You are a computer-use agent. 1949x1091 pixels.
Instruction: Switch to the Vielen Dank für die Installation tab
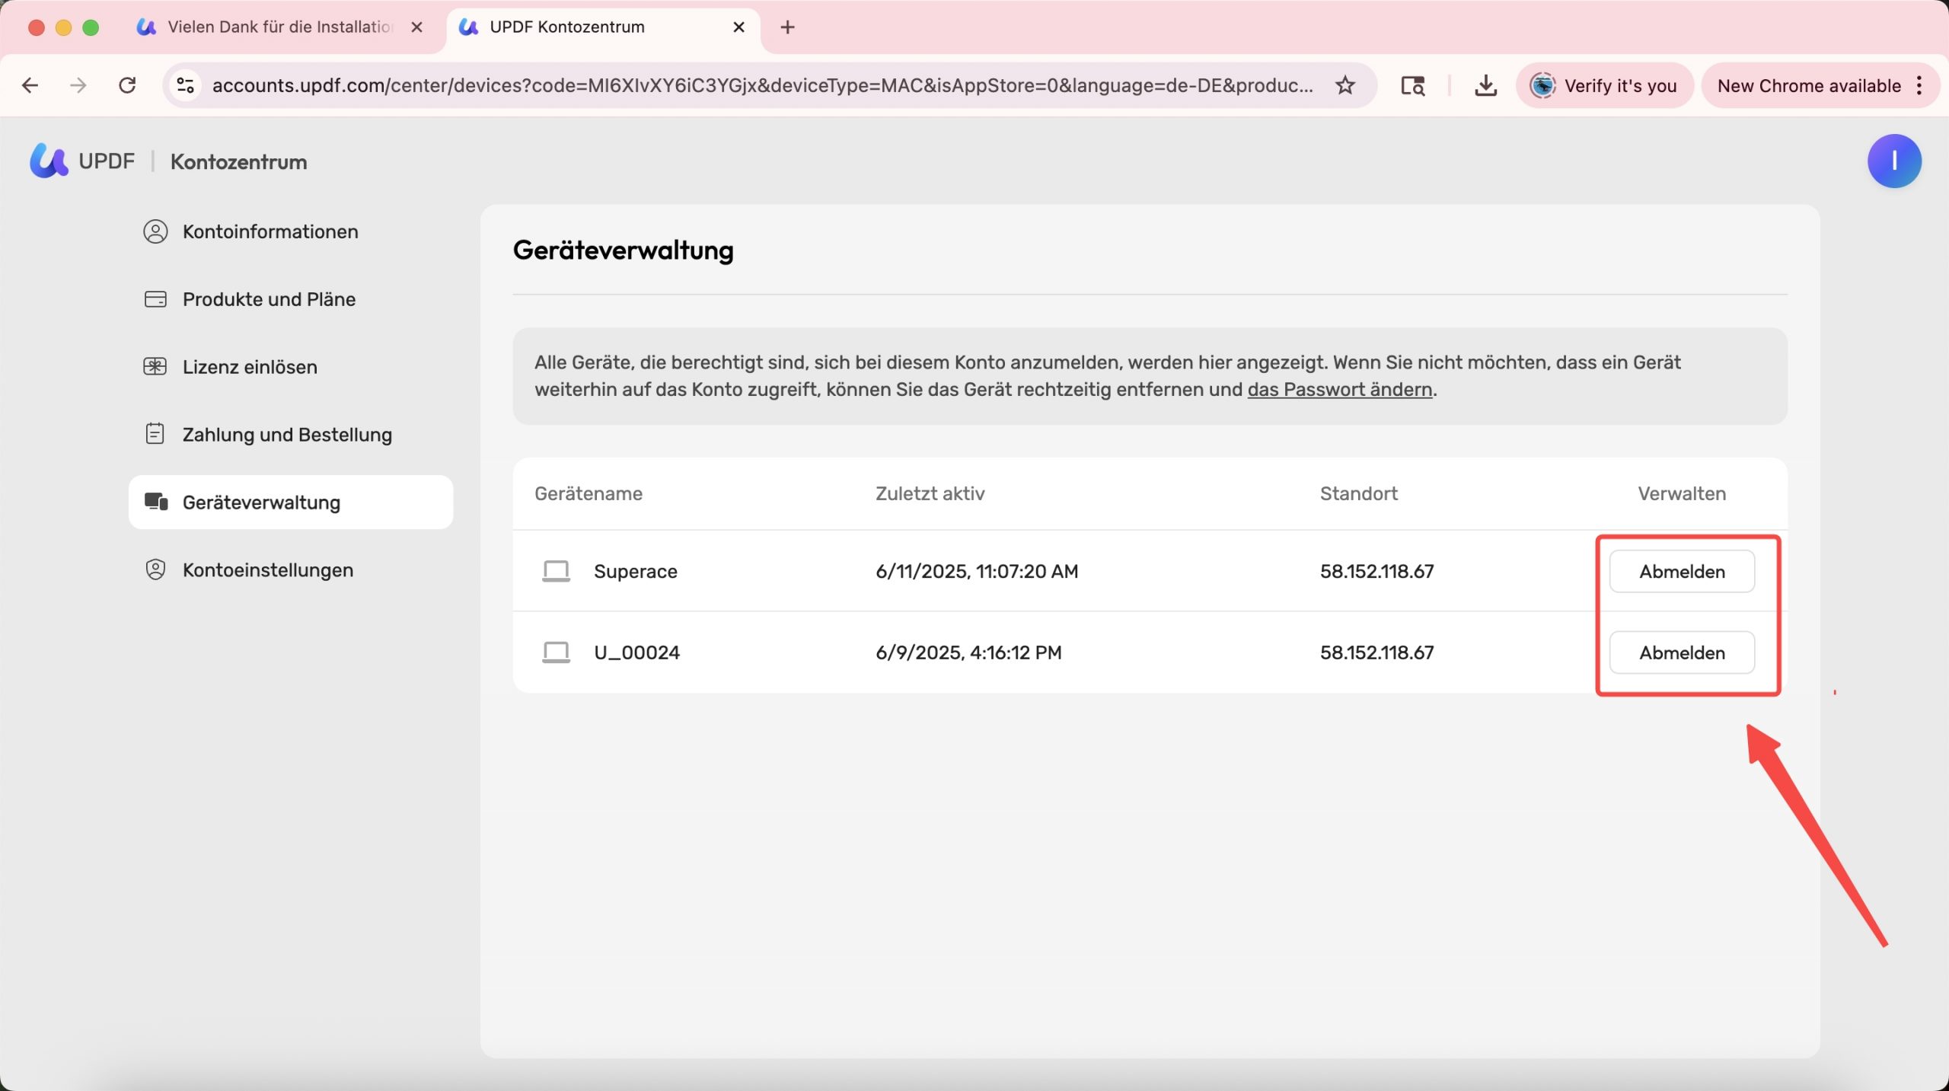pos(280,27)
